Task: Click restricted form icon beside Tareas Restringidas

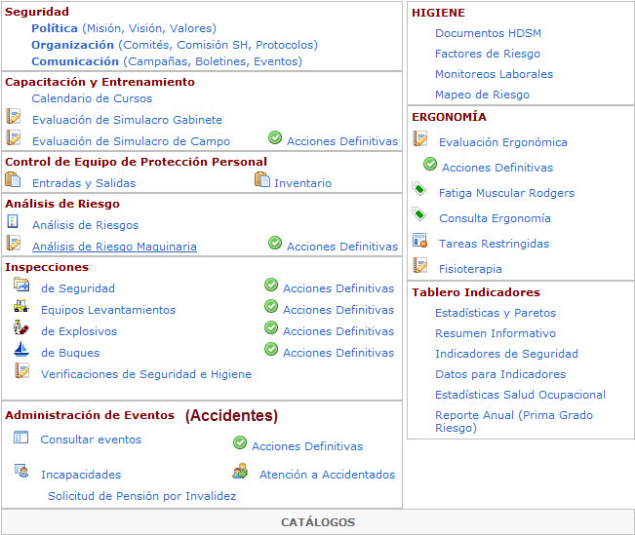Action: [420, 241]
